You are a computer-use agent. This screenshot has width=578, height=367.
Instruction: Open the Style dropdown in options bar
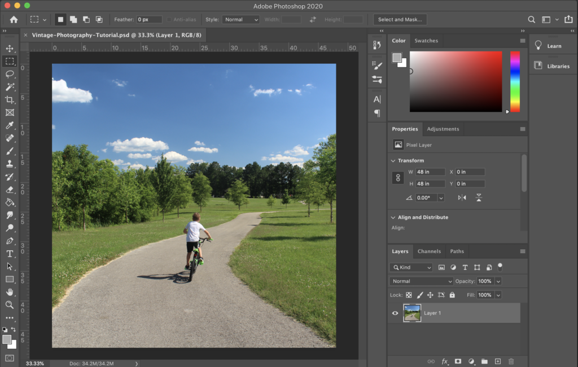[x=240, y=20]
